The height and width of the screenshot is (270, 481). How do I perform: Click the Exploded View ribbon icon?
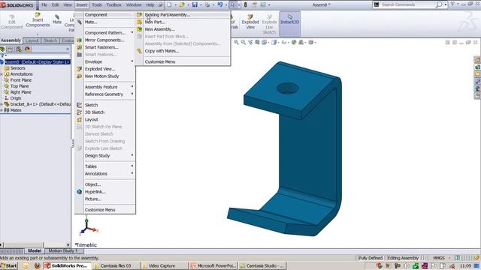250,22
